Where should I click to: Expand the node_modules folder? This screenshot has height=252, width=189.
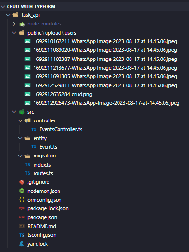(14, 24)
